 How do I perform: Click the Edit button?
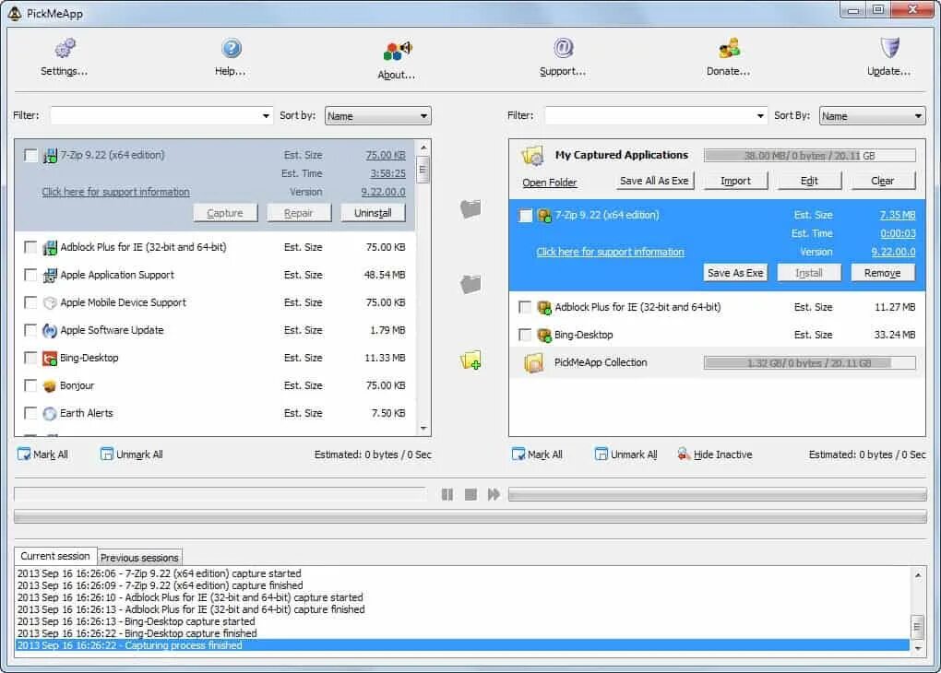click(x=810, y=181)
